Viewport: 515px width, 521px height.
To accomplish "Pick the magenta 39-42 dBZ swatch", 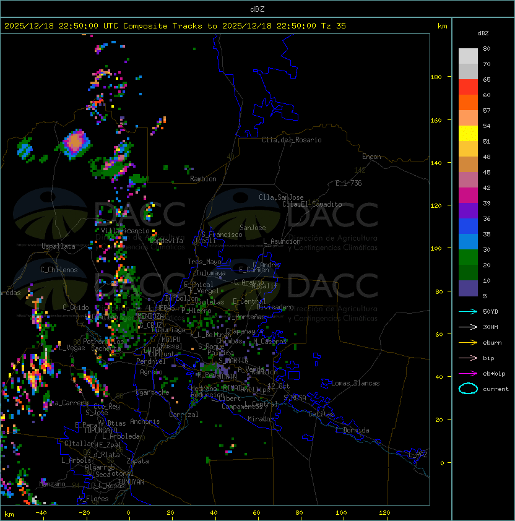I will [468, 196].
